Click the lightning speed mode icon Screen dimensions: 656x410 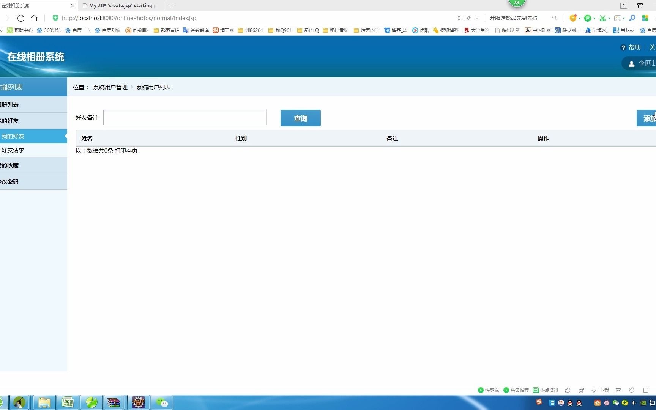pyautogui.click(x=468, y=18)
